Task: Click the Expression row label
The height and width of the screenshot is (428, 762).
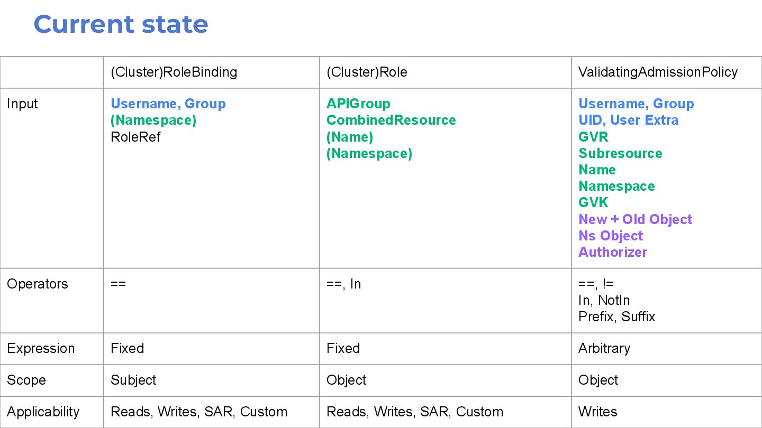Action: (x=41, y=348)
